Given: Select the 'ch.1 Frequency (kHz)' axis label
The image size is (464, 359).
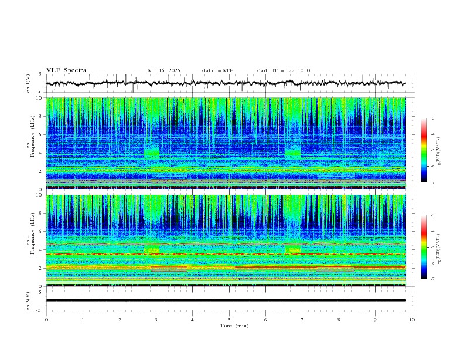Looking at the screenshot, I should [30, 137].
